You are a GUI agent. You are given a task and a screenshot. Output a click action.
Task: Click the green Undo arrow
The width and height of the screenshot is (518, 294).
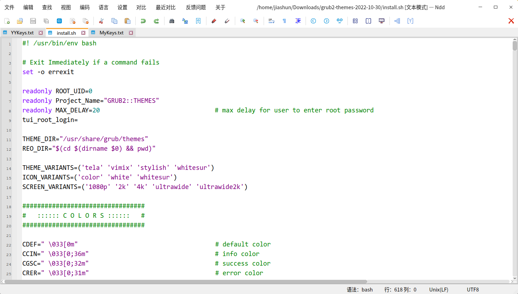click(x=143, y=21)
